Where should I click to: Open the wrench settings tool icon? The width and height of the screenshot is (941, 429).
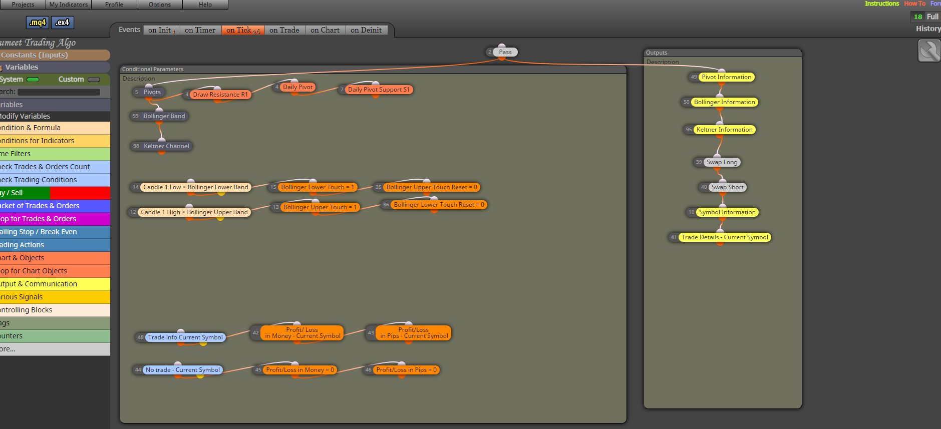point(929,51)
